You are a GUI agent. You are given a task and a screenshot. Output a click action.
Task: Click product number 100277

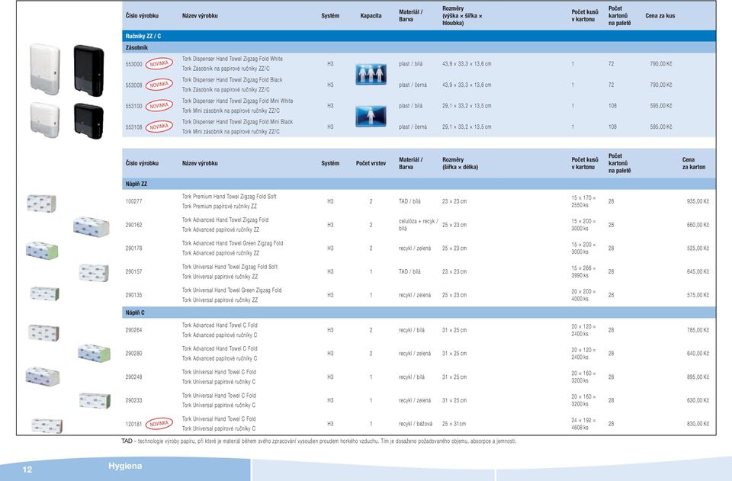point(133,201)
